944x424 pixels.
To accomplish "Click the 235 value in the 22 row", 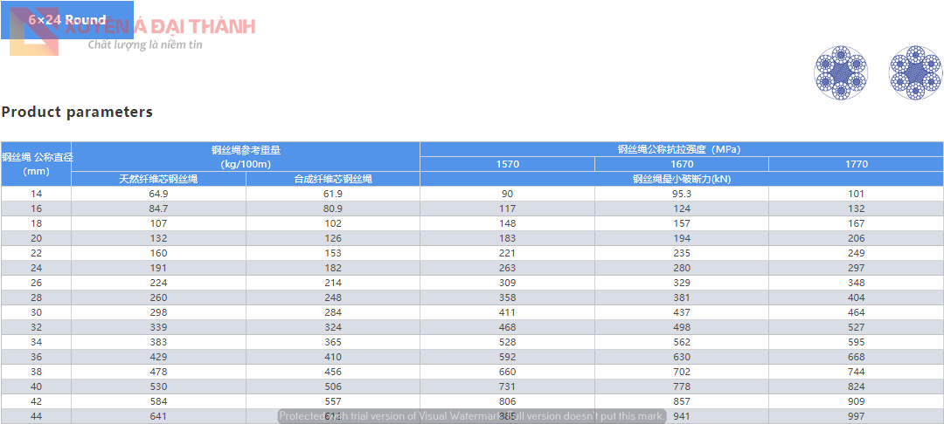I will click(x=682, y=253).
